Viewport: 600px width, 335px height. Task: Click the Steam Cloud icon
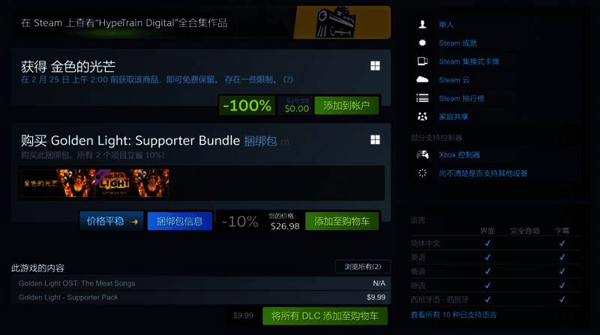422,79
